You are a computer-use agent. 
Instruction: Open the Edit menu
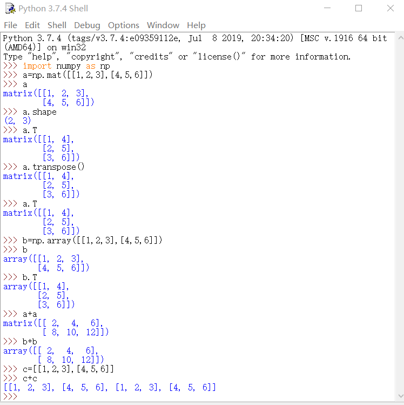(x=32, y=25)
